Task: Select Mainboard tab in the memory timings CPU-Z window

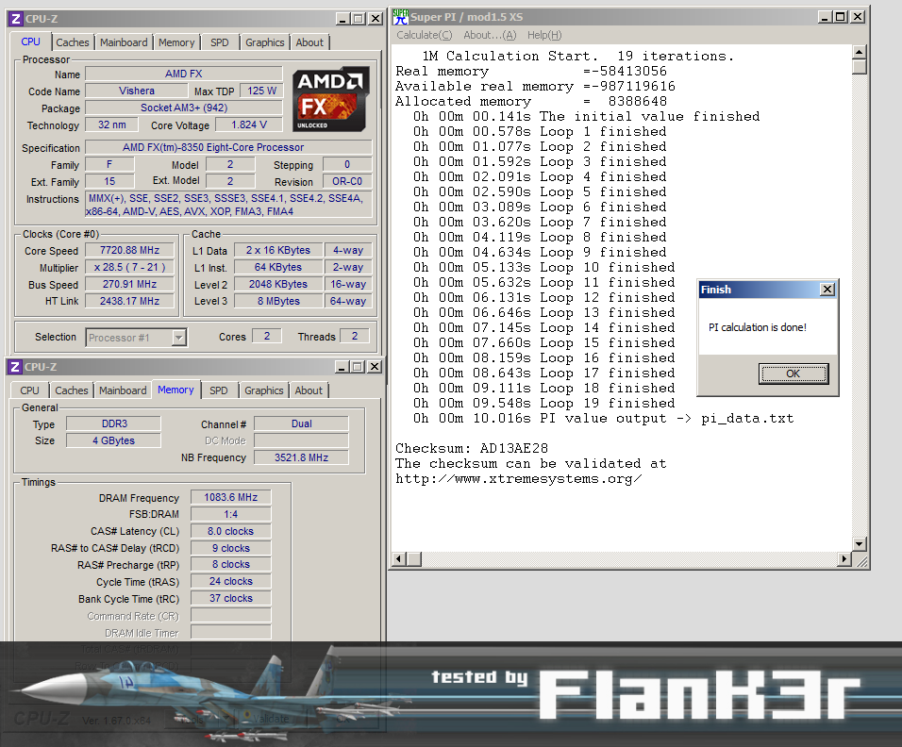Action: (x=123, y=390)
